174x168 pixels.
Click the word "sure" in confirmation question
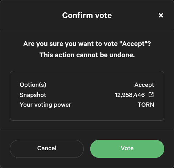tap(56, 44)
